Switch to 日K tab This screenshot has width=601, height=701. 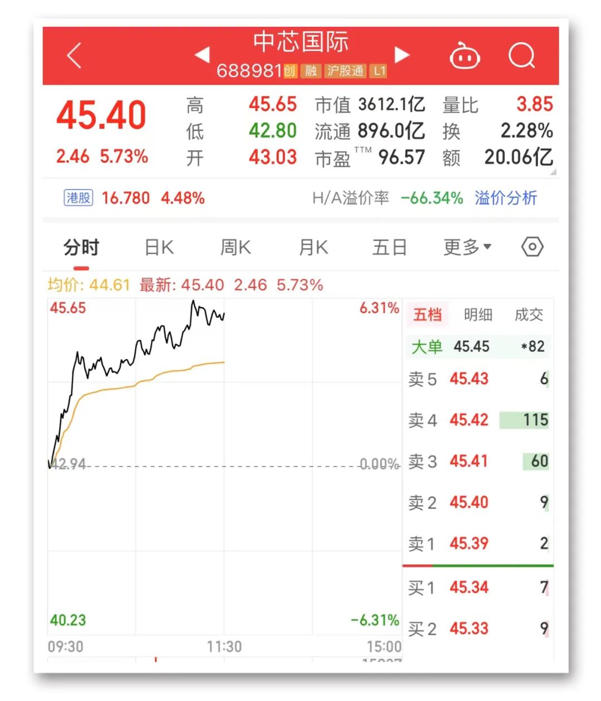tap(159, 247)
